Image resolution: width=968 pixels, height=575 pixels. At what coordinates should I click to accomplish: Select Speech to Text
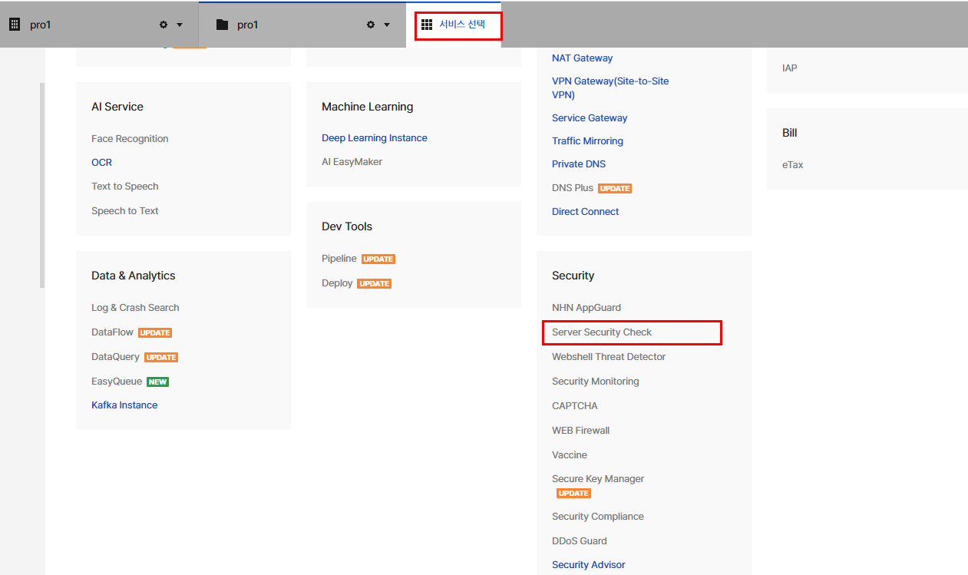click(x=125, y=211)
